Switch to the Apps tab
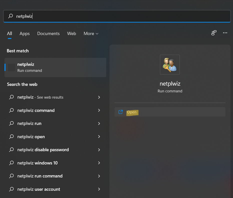The height and width of the screenshot is (198, 233). tap(25, 34)
